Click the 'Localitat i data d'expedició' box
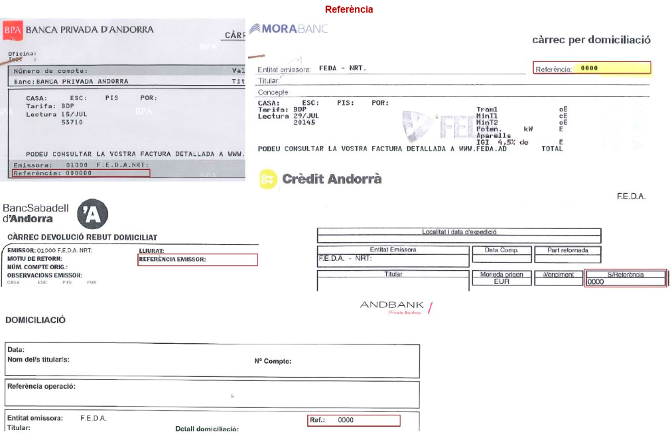The height and width of the screenshot is (434, 672). pos(458,236)
